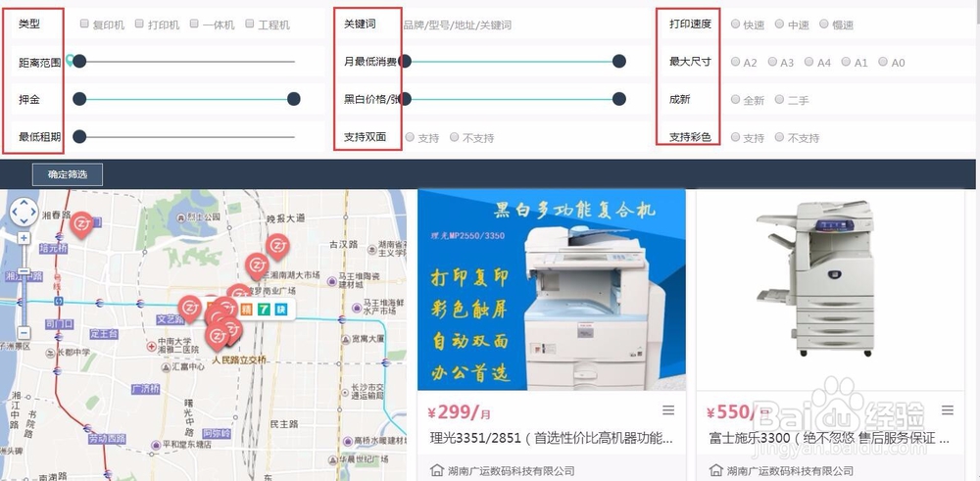This screenshot has width=980, height=481.
Task: Focus the 关键词 search input field
Action: click(525, 25)
